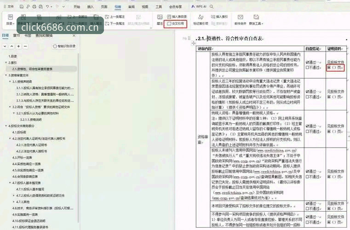This screenshot has height=230, width=350.
Task: Close the navigation pane with the X
Action: pyautogui.click(x=74, y=35)
